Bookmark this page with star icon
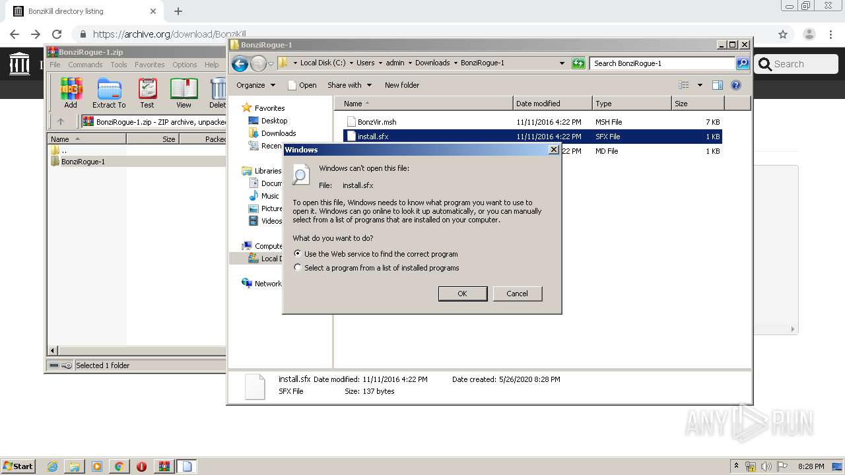The width and height of the screenshot is (845, 475). (783, 34)
